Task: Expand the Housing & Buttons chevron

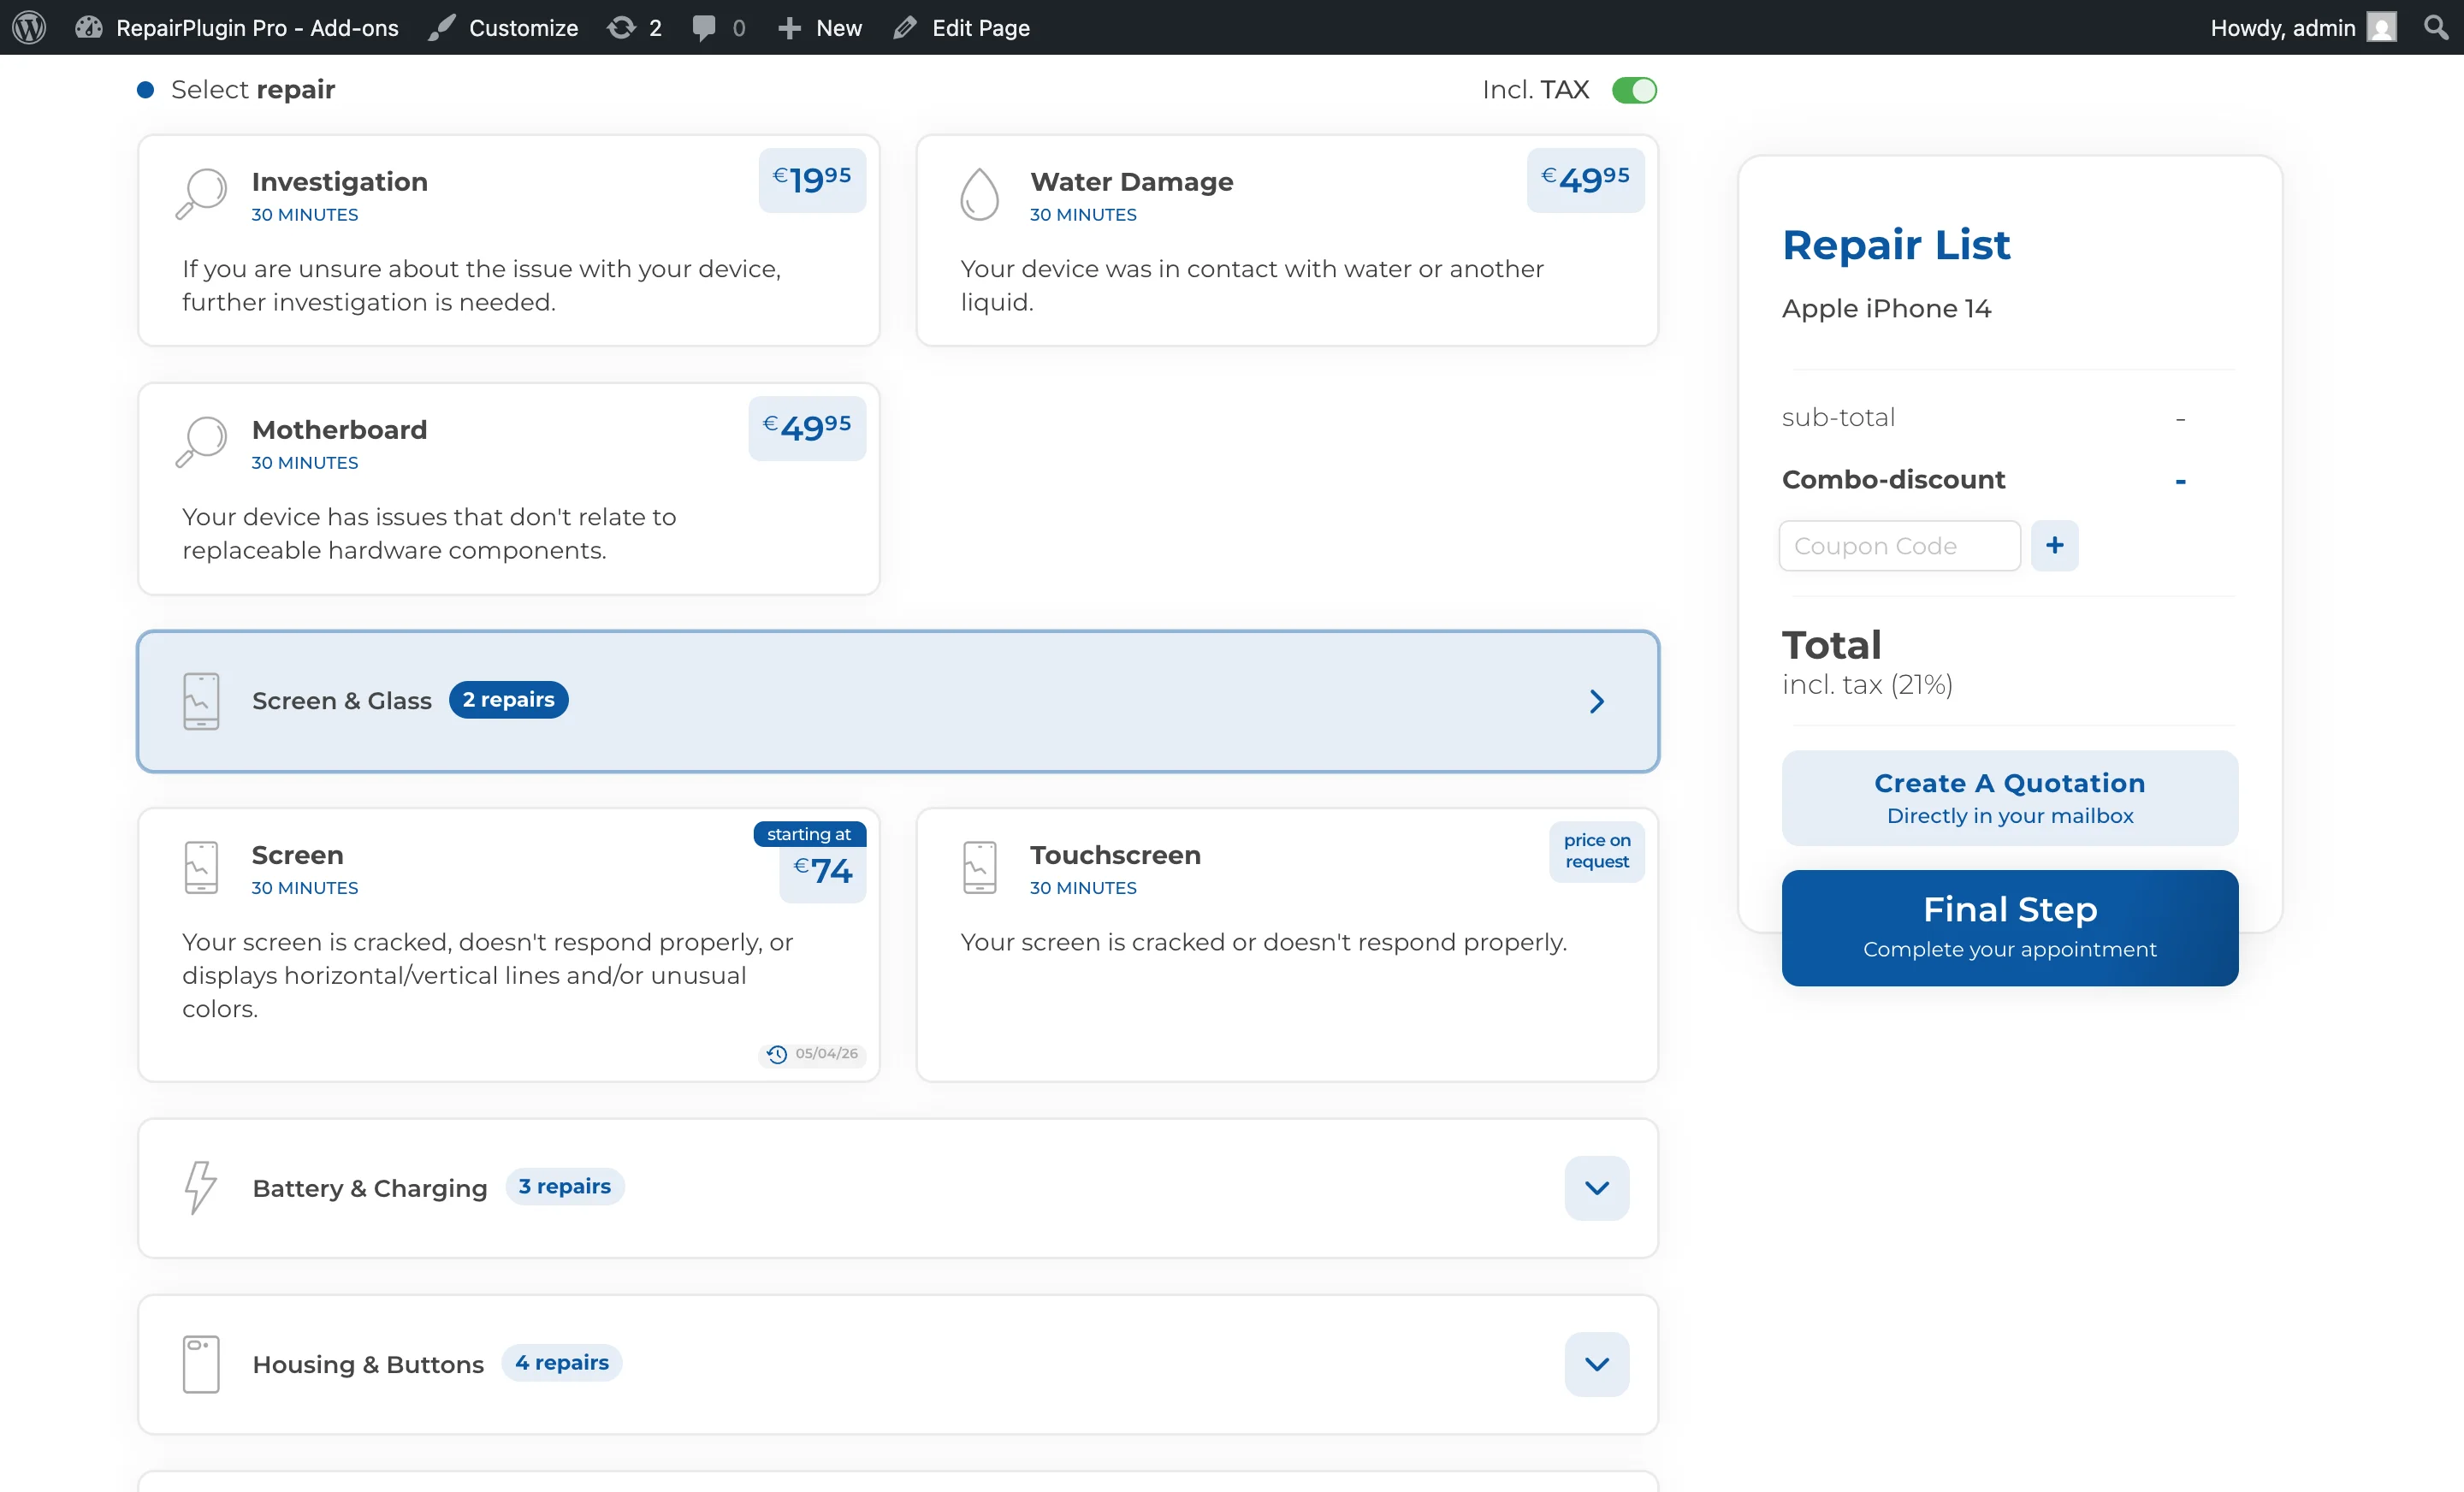Action: [x=1596, y=1363]
